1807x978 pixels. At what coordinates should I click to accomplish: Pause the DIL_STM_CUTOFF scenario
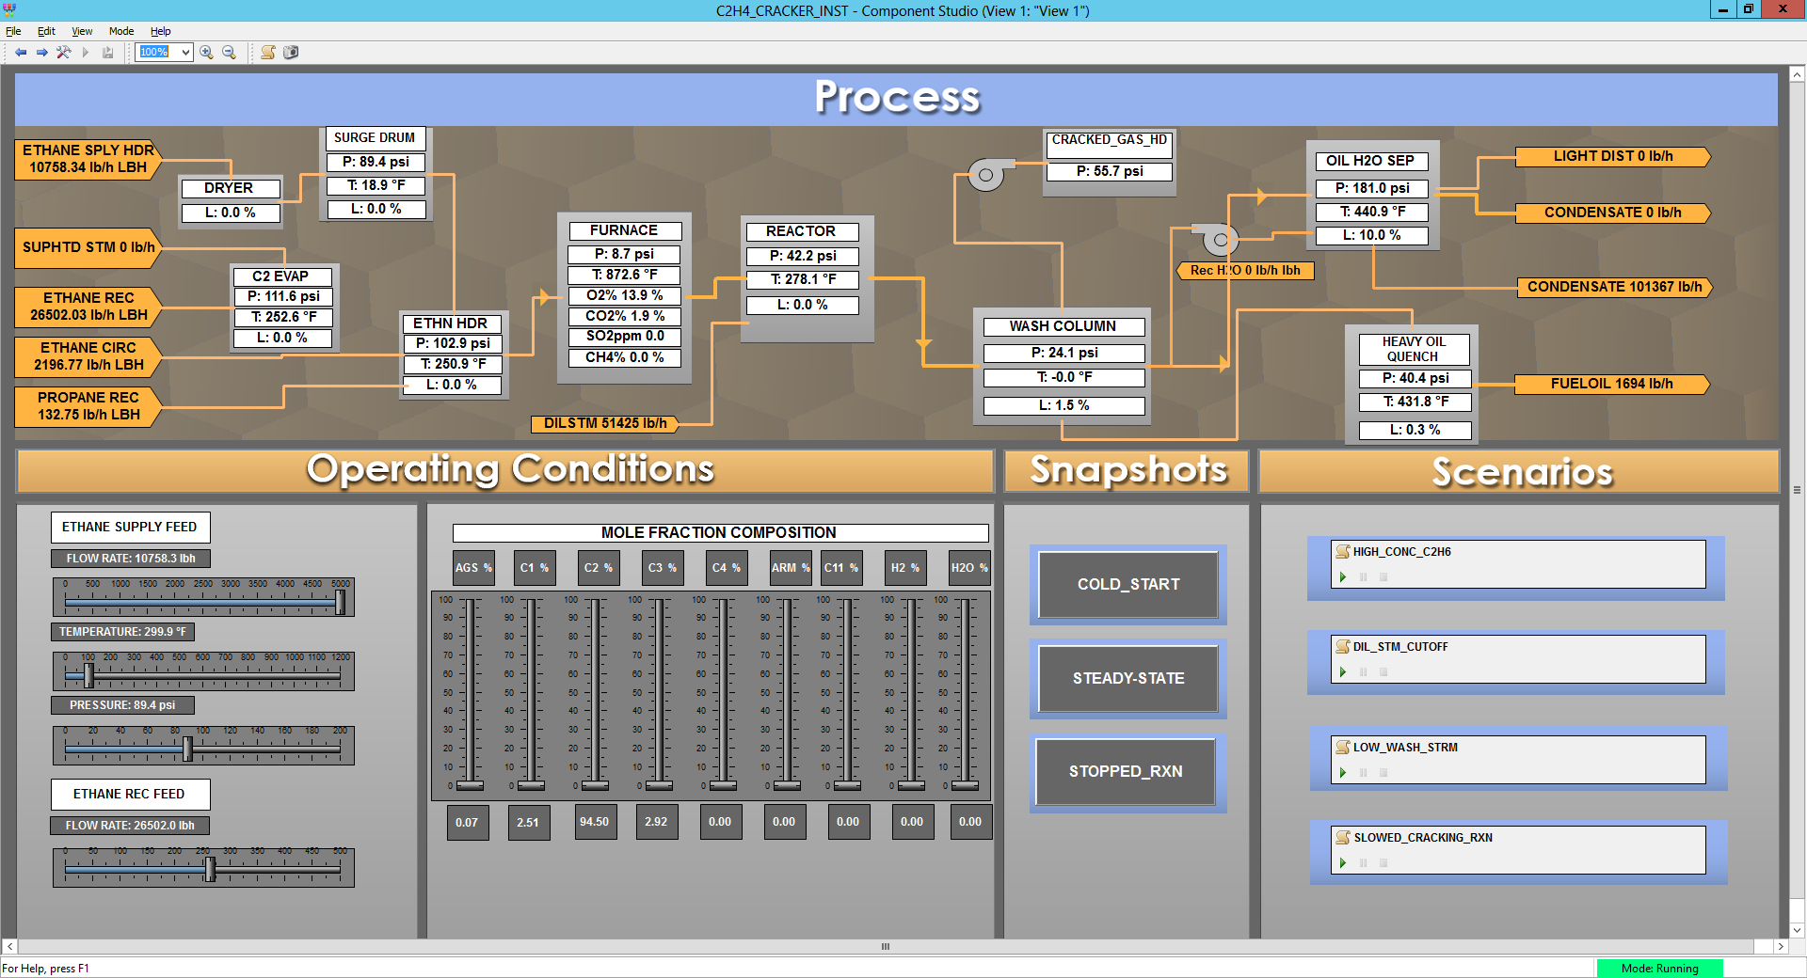1363,672
